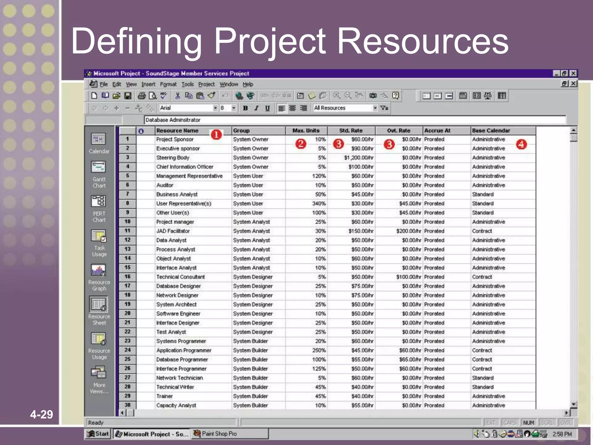Toggle underline formatting

(267, 108)
